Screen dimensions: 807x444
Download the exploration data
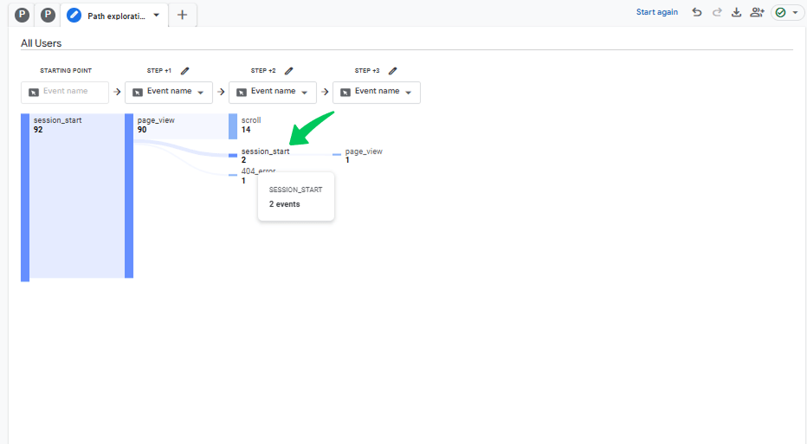point(737,12)
